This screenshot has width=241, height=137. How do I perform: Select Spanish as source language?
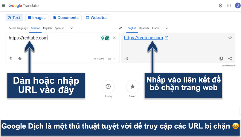point(59,28)
